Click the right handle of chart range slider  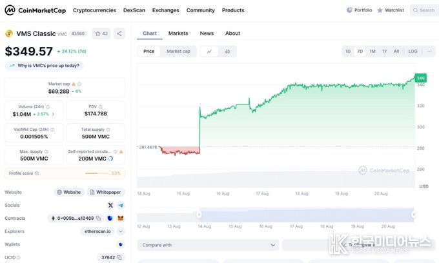coord(414,215)
